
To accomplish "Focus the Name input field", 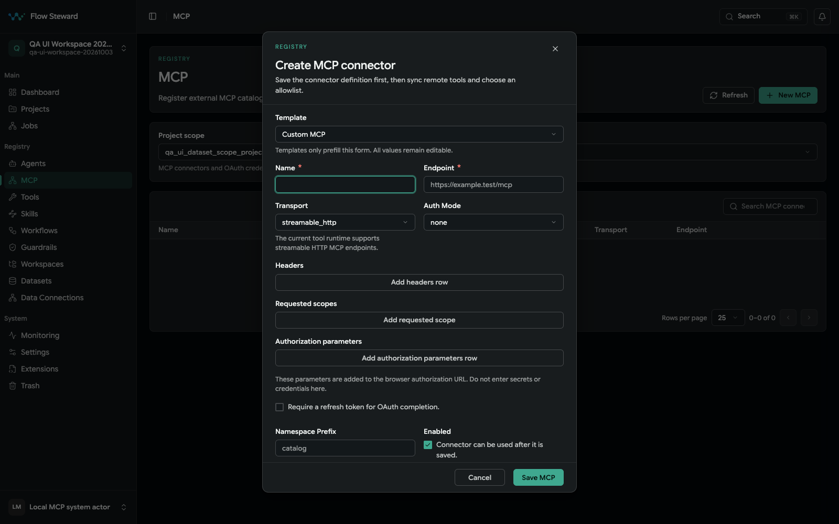I will pyautogui.click(x=345, y=184).
